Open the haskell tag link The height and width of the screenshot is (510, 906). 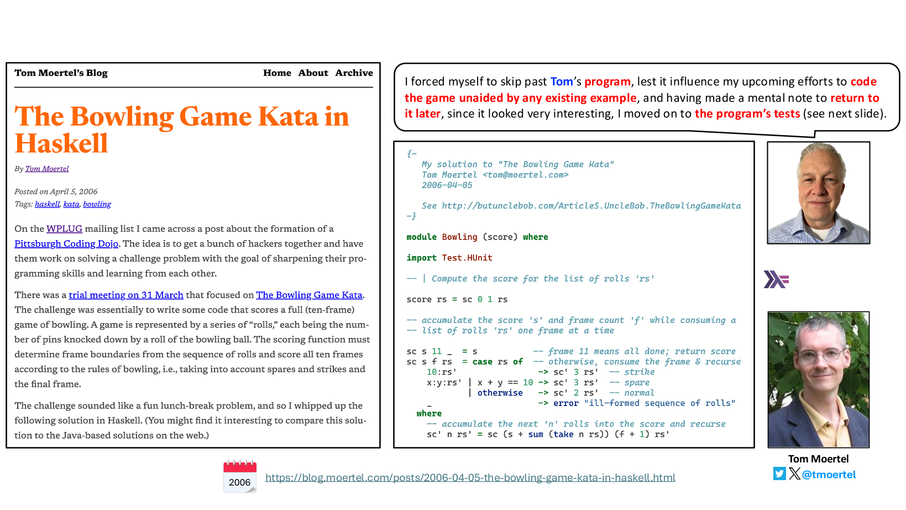(47, 204)
